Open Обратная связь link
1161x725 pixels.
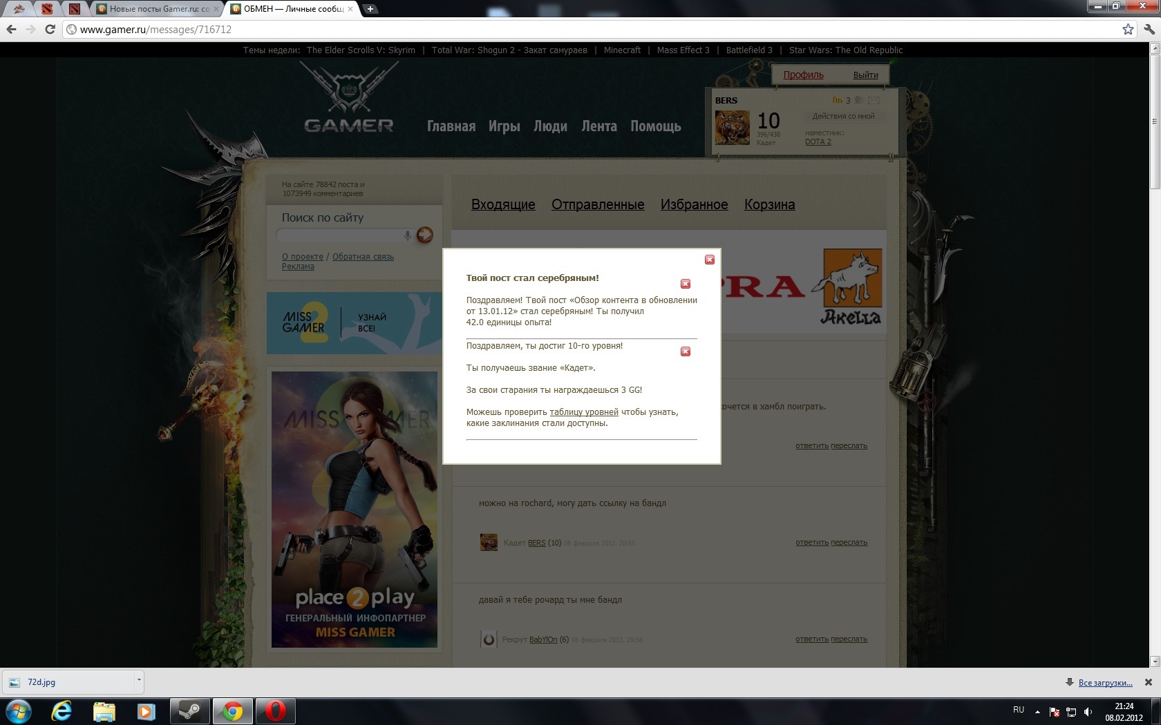coord(363,257)
